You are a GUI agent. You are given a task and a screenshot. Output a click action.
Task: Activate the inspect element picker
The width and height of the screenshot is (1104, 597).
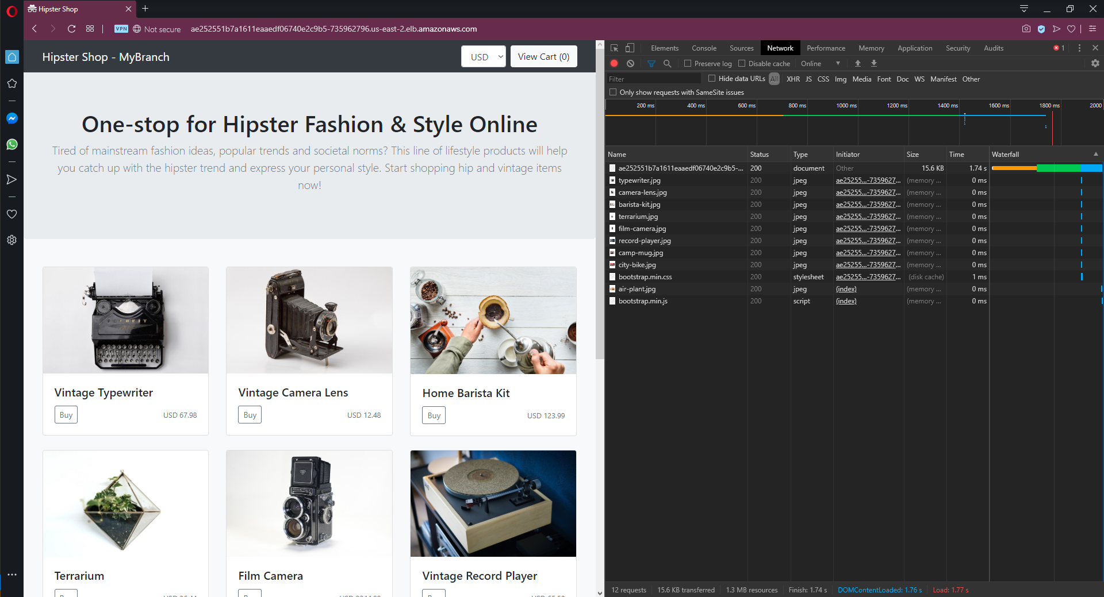pyautogui.click(x=614, y=48)
